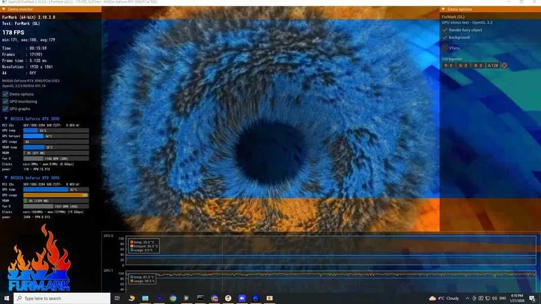This screenshot has width=541, height=304.
Task: Click the second tray icon after chevron
Action: [x=480, y=298]
